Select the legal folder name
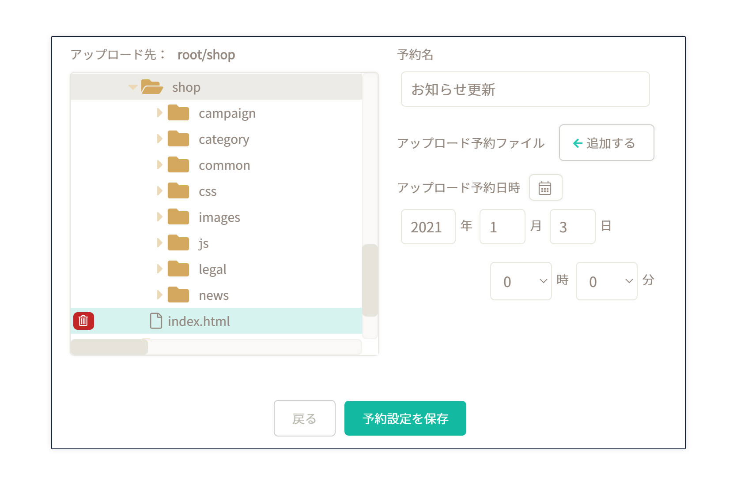This screenshot has height=485, width=737. [x=212, y=269]
